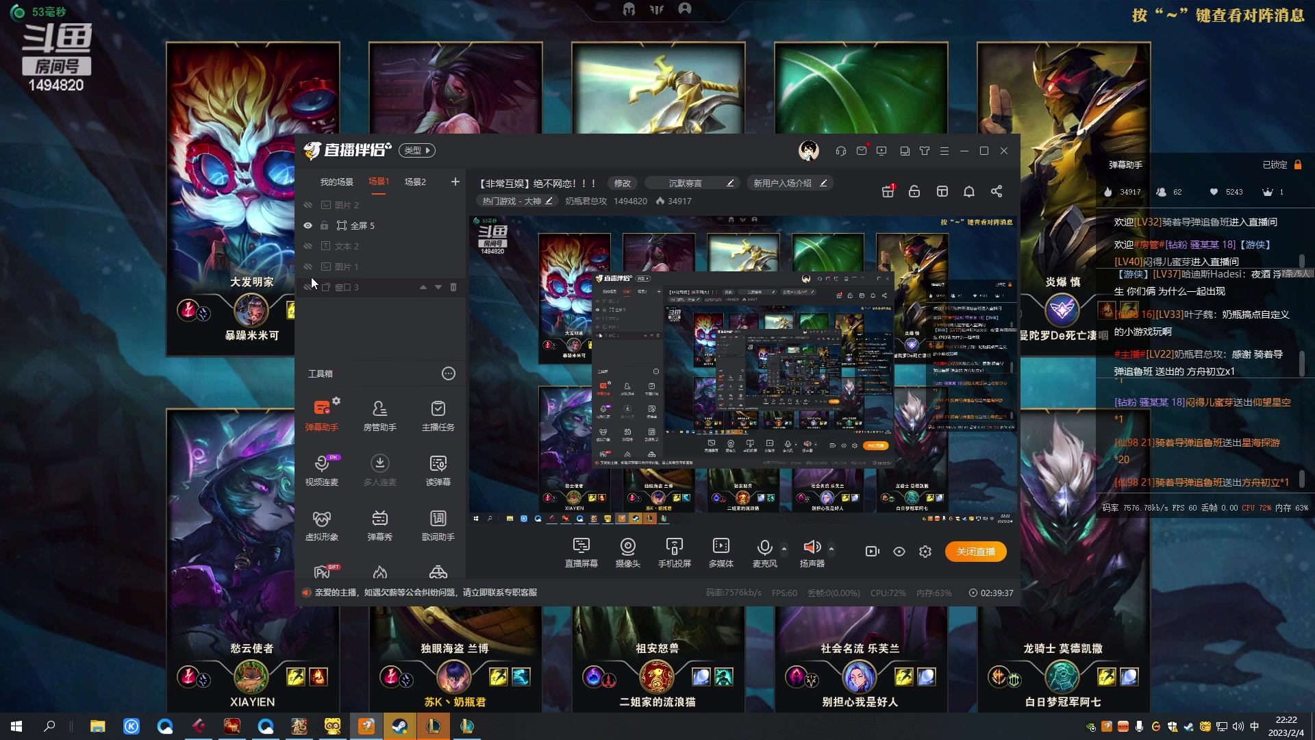Switch to 我的场景 tab
Image resolution: width=1315 pixels, height=740 pixels.
[336, 182]
